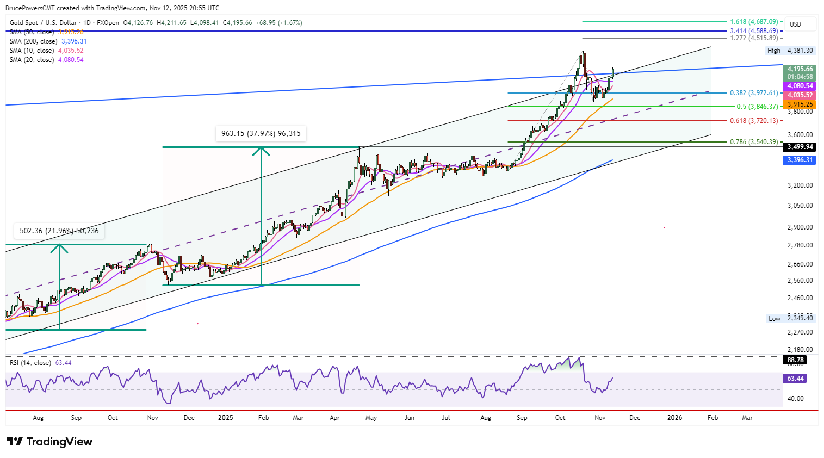The width and height of the screenshot is (824, 458).
Task: Click the Low price marker label
Action: (775, 319)
